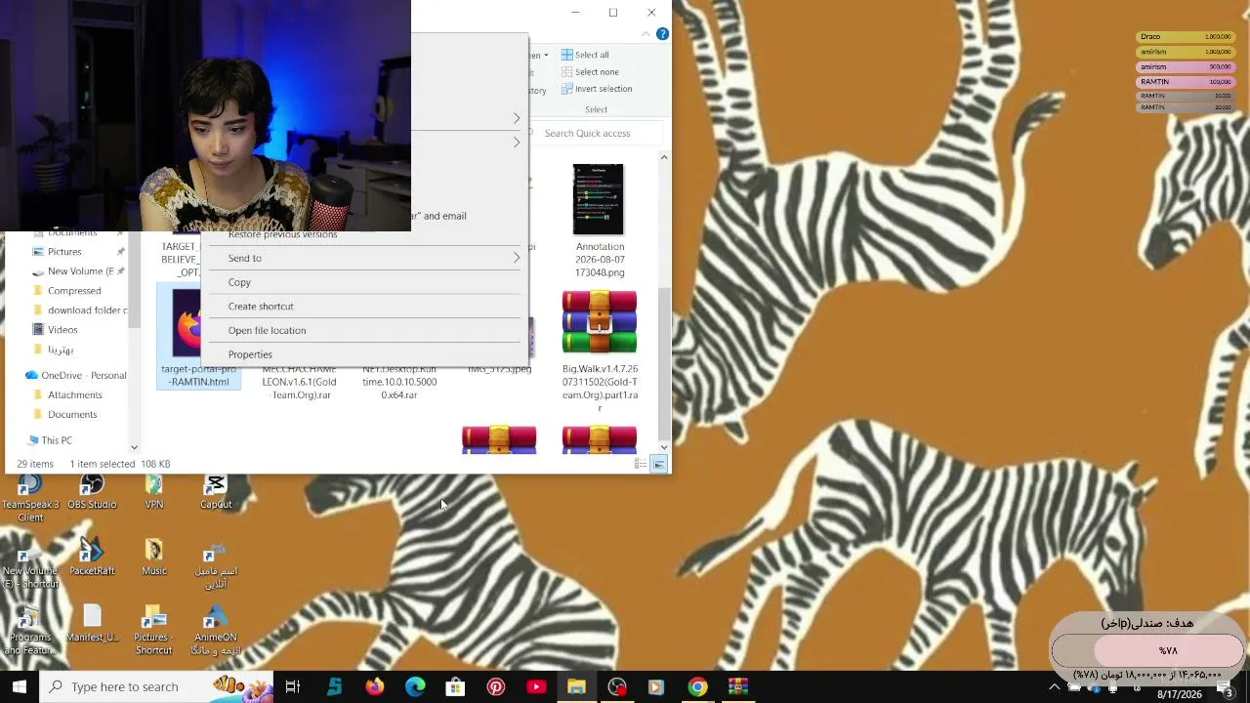This screenshot has height=703, width=1250.
Task: Open Videos in the navigation pane
Action: 62,330
